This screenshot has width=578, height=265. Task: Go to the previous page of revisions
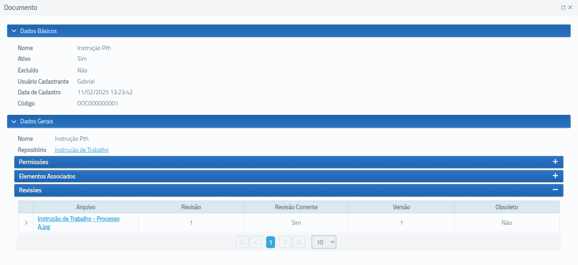click(x=256, y=242)
